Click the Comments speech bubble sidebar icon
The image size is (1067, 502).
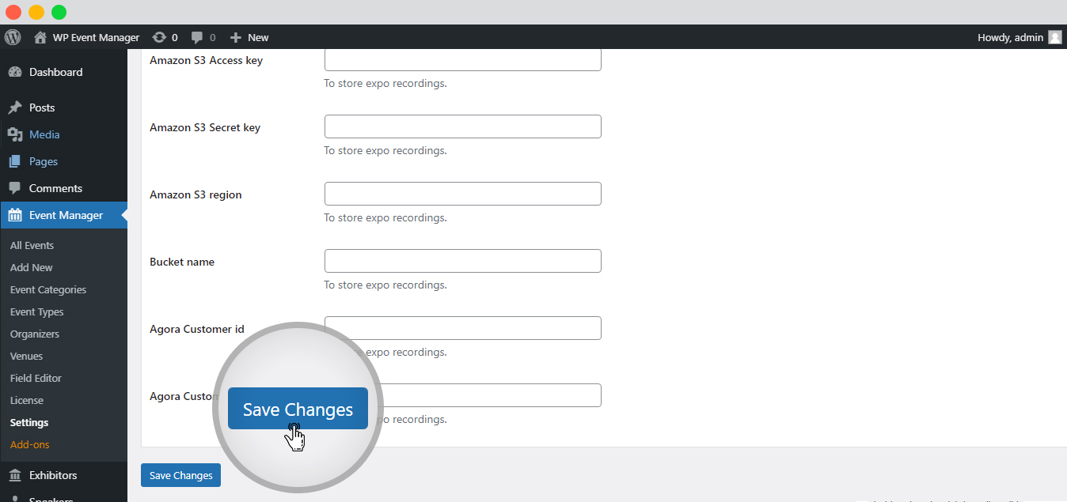(15, 188)
